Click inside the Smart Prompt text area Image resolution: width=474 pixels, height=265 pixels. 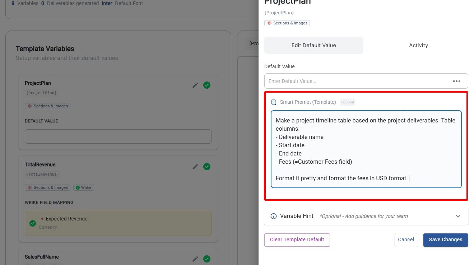tap(366, 149)
